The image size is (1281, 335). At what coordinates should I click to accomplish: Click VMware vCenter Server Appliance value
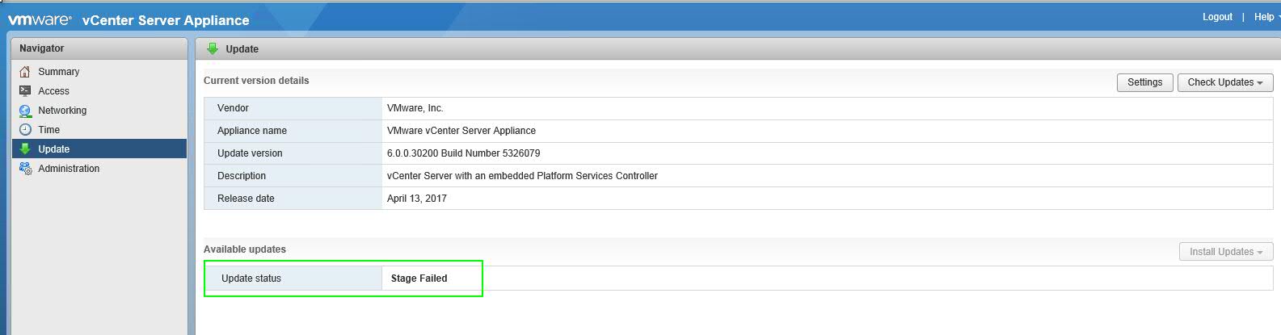461,131
